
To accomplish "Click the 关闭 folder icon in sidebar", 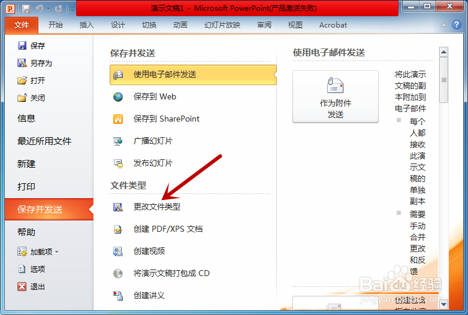I will [x=22, y=98].
